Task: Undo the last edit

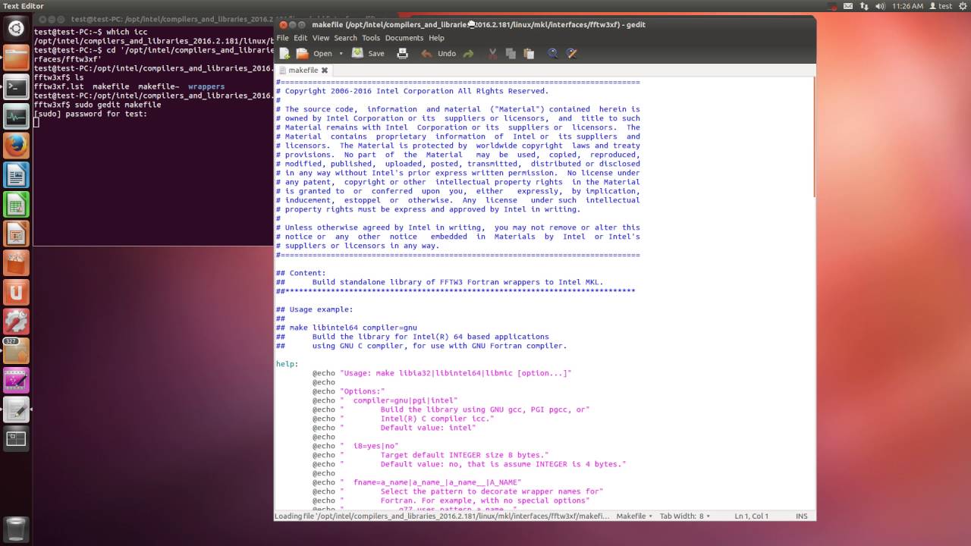Action: 438,54
